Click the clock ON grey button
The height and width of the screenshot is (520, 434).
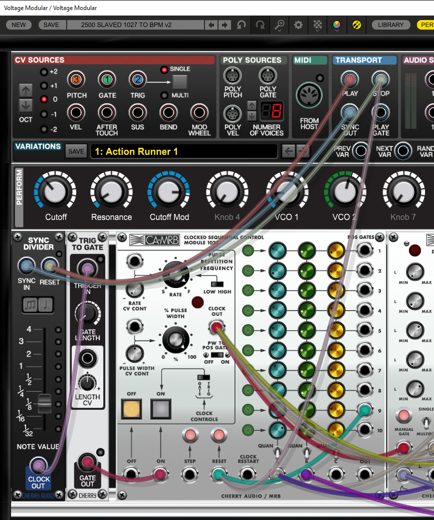(x=161, y=409)
